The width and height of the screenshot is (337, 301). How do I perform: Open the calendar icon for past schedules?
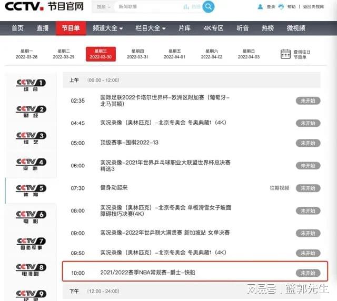tap(285, 54)
